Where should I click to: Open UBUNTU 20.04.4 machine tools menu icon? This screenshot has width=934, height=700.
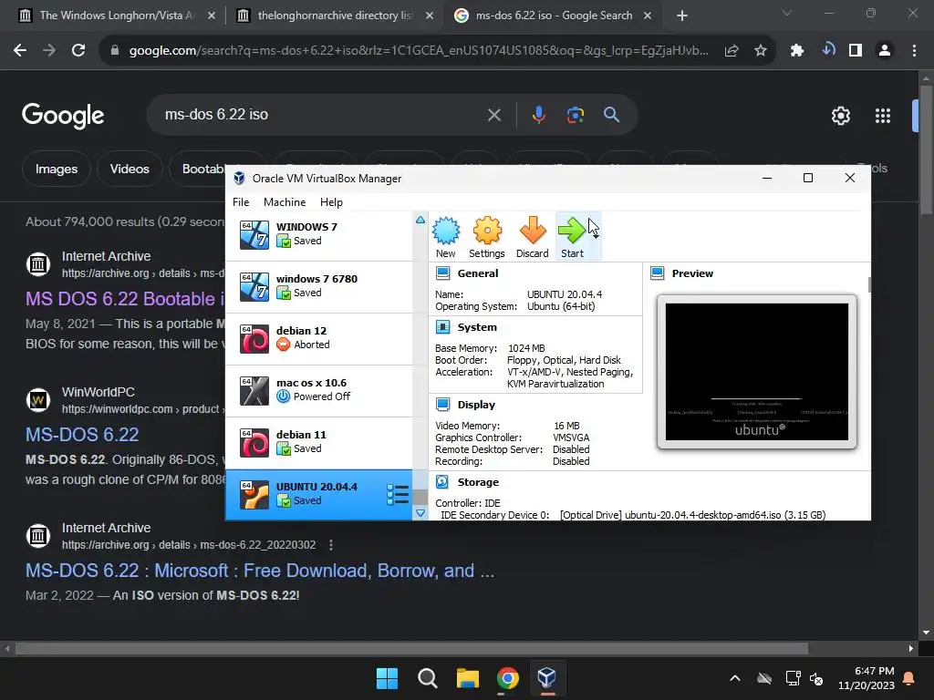click(x=398, y=495)
